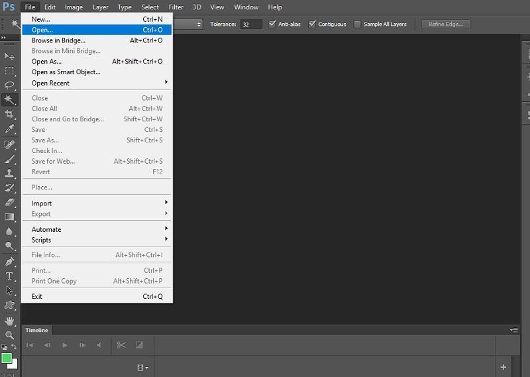Click the white background color swatch
The width and height of the screenshot is (530, 377).
click(15, 365)
